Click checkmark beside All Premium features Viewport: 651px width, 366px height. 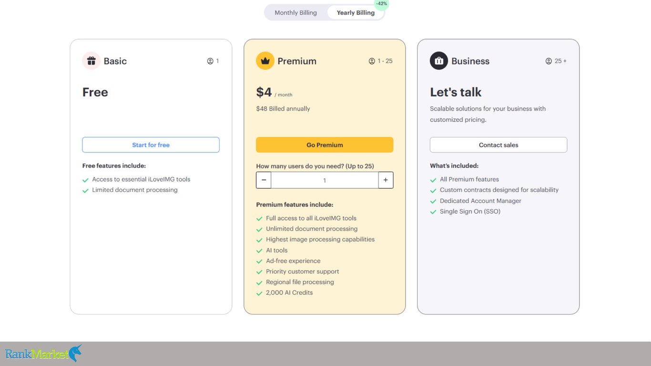click(434, 180)
